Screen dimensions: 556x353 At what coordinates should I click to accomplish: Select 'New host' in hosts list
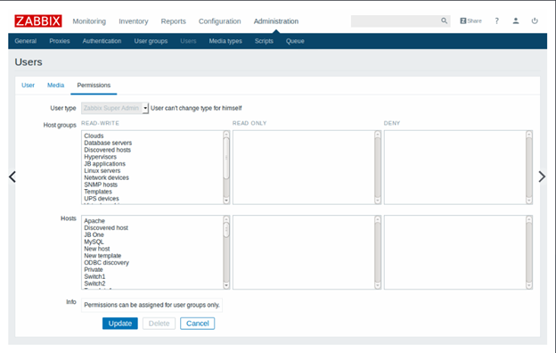pos(97,249)
